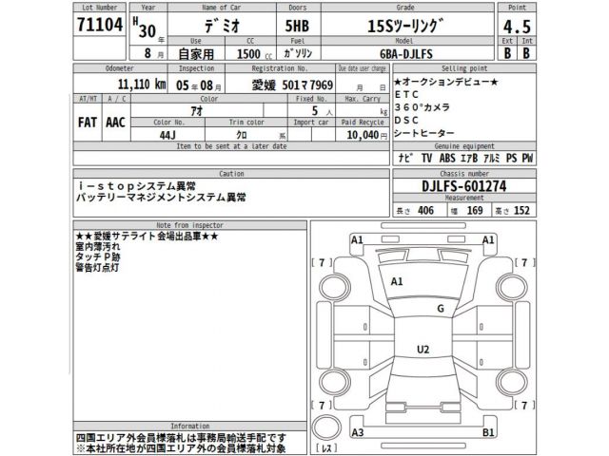Click the A1 mark on the hood
609x456 pixels.
[x=397, y=281]
